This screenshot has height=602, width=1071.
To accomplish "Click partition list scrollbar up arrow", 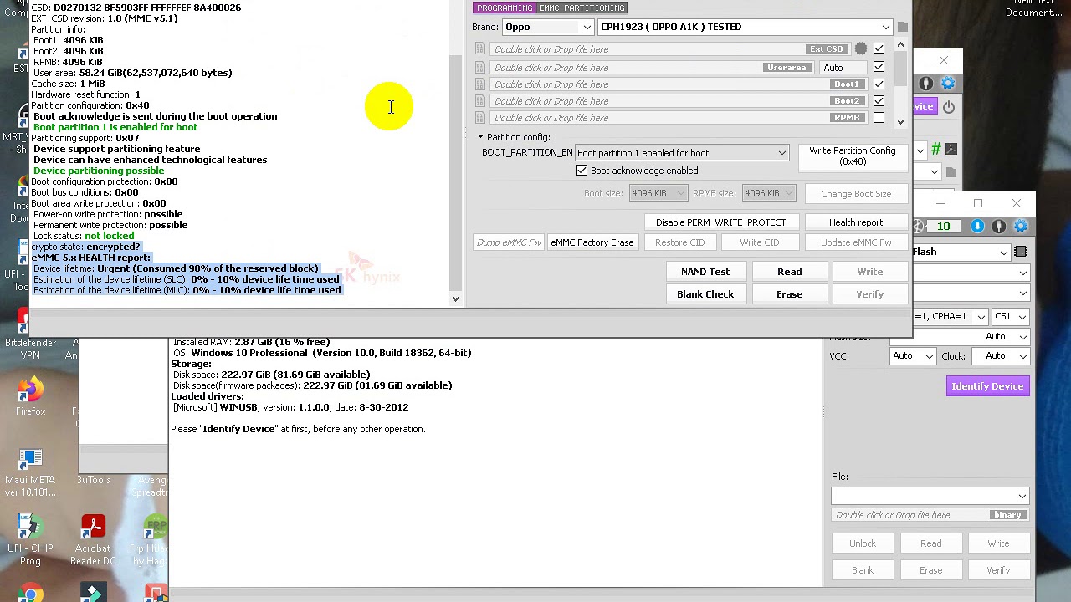I will click(901, 45).
